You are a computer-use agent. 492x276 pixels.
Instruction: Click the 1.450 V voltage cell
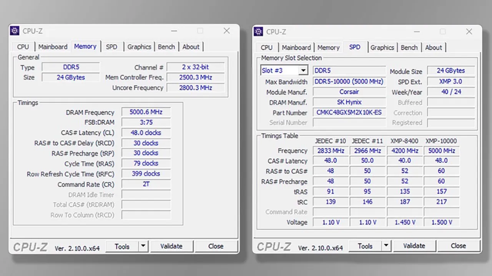point(405,222)
